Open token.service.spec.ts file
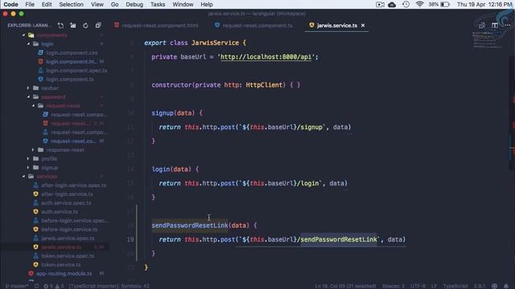 click(68, 256)
